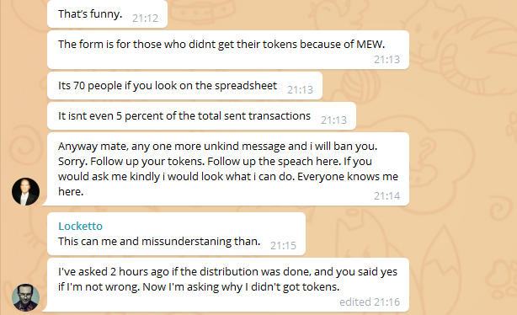Open the avatar of the man in tuxedo
517x315 pixels.
tap(26, 192)
